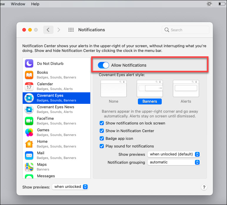The width and height of the screenshot is (227, 205).
Task: Select the Covenant Eyes News row
Action: [56, 109]
